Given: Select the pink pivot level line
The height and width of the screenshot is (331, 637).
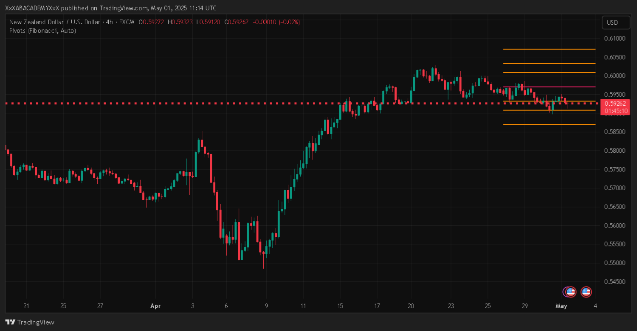Looking at the screenshot, I should click(549, 87).
